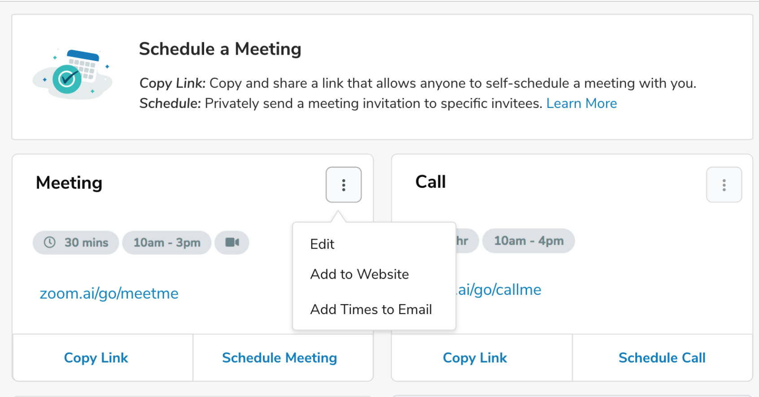Click the Schedule Meeting button
This screenshot has height=397, width=759.
coord(279,358)
